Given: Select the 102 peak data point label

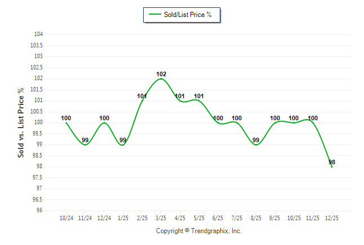Looking at the screenshot, I should pyautogui.click(x=161, y=74).
